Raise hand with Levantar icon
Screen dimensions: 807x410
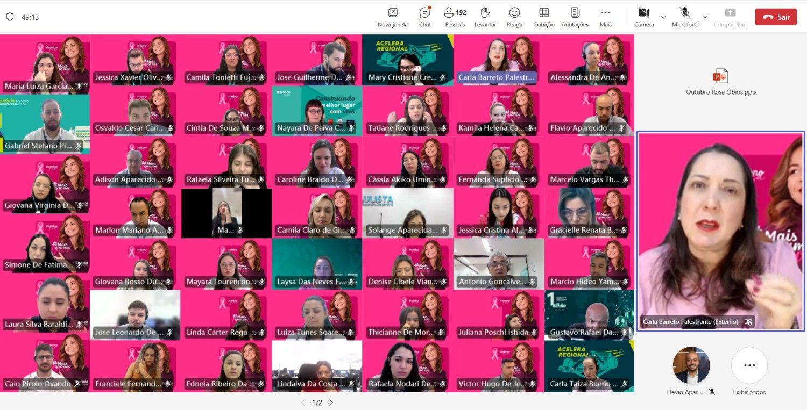pos(485,13)
